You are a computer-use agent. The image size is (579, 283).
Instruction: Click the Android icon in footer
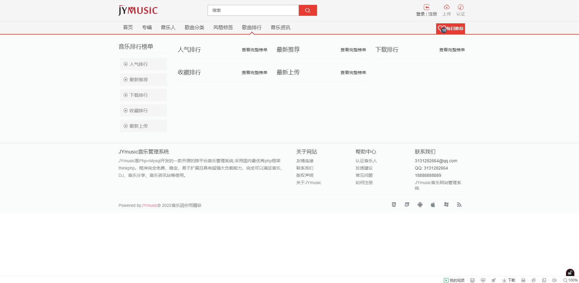click(x=420, y=205)
